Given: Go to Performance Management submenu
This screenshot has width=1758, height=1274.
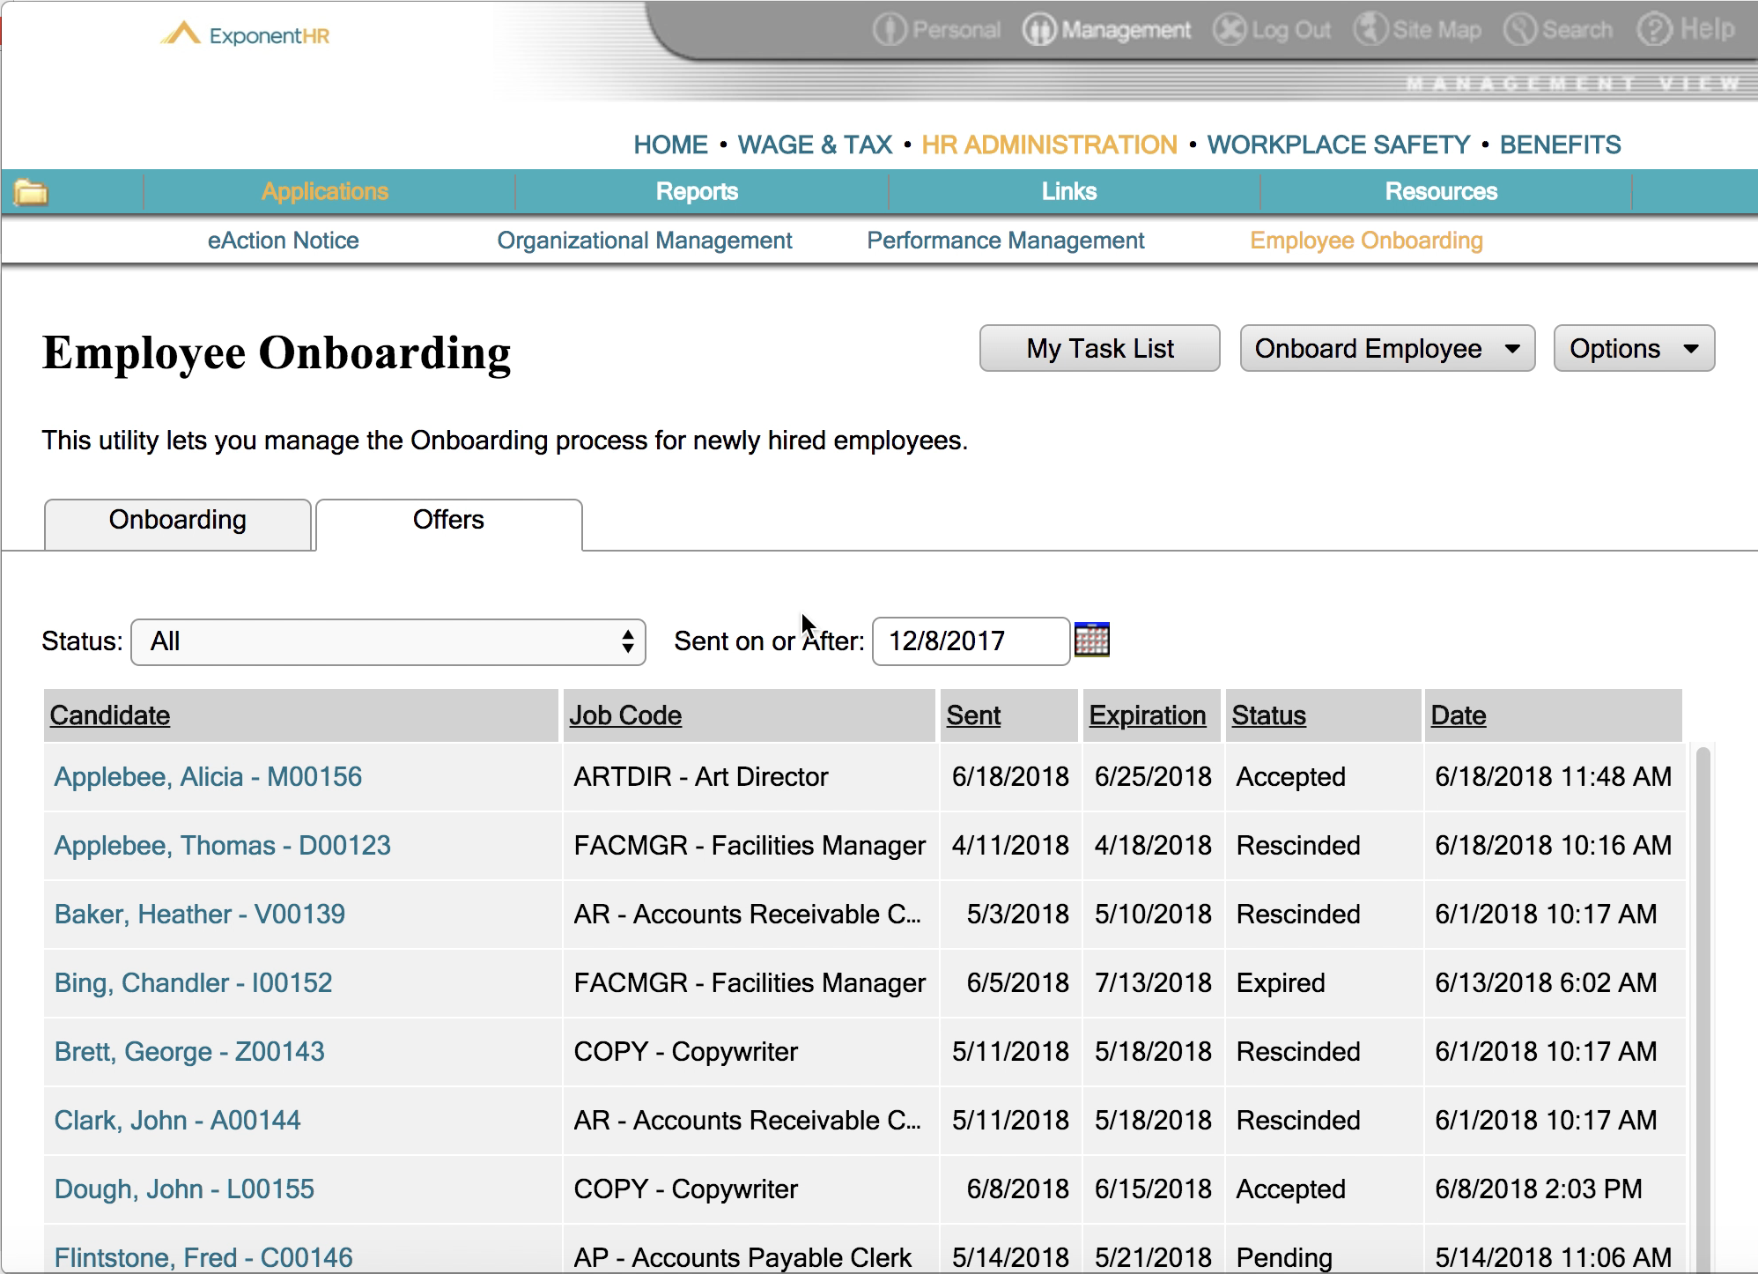Looking at the screenshot, I should click(1005, 241).
